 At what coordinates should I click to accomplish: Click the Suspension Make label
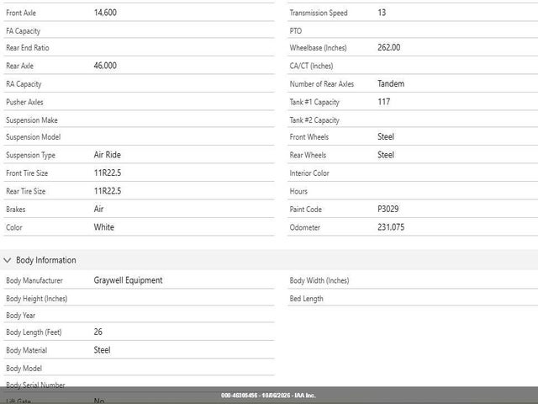coord(32,120)
